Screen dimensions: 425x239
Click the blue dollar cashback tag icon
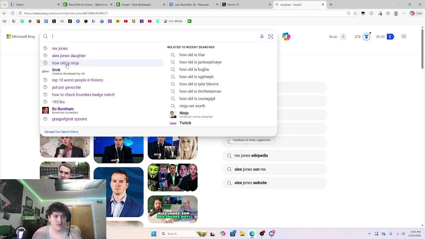[x=390, y=37]
